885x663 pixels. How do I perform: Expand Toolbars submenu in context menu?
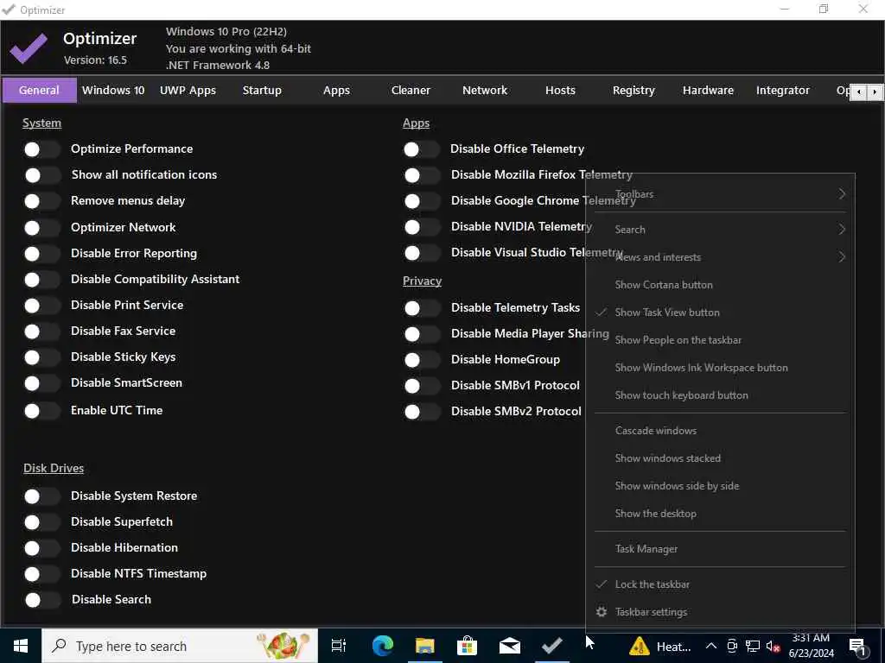pos(720,194)
